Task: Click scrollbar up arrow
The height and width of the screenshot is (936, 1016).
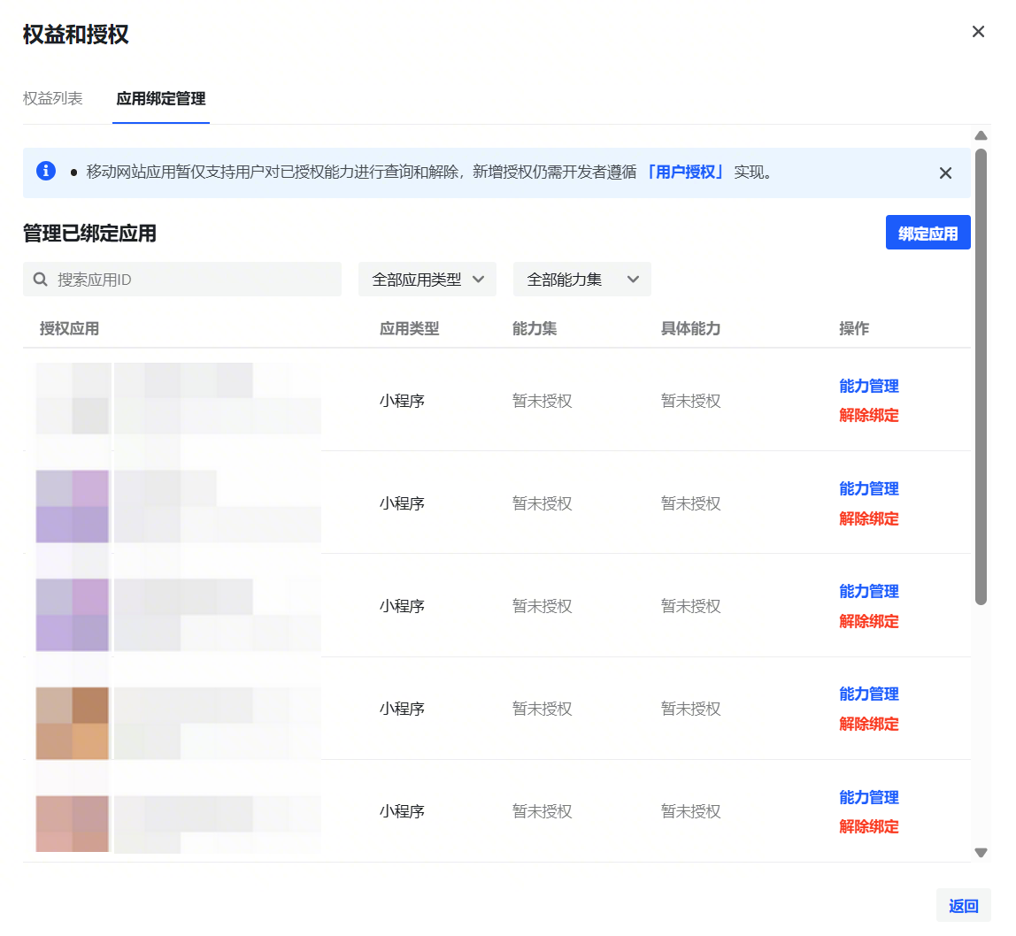Action: [x=981, y=136]
